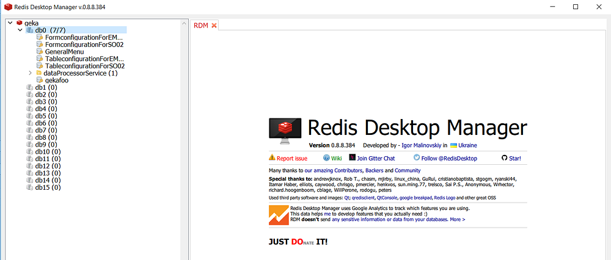Collapse the geka connection node
This screenshot has width=611, height=260.
click(x=10, y=23)
